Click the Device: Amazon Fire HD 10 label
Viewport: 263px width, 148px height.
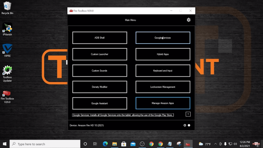tap(87, 125)
